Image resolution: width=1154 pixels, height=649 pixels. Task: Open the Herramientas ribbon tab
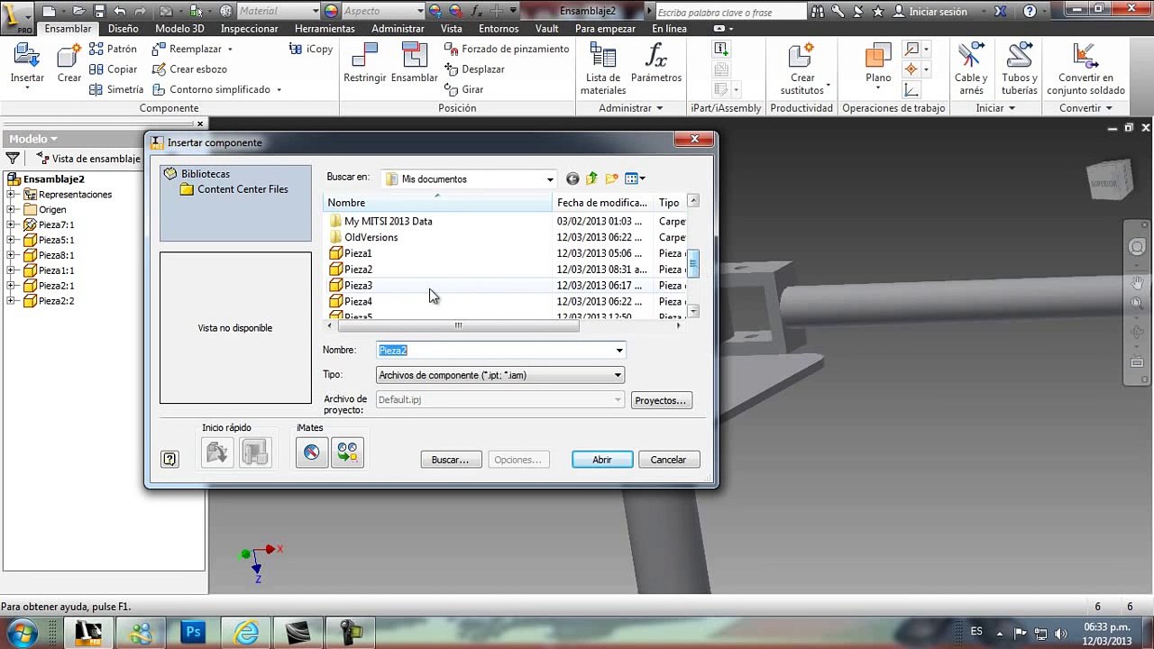click(x=325, y=29)
